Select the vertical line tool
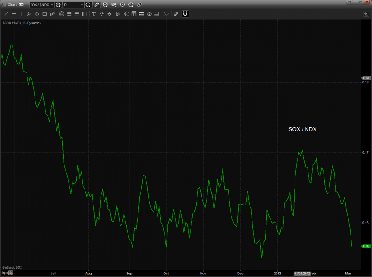The image size is (372, 277). click(21, 14)
